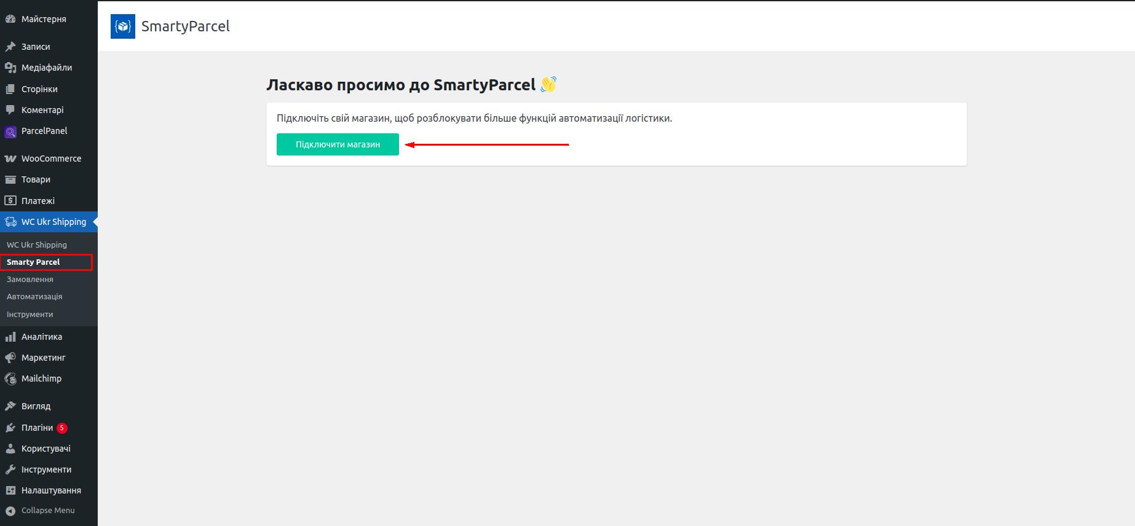
Task: Click the Медіафайли media icon
Action: (10, 68)
